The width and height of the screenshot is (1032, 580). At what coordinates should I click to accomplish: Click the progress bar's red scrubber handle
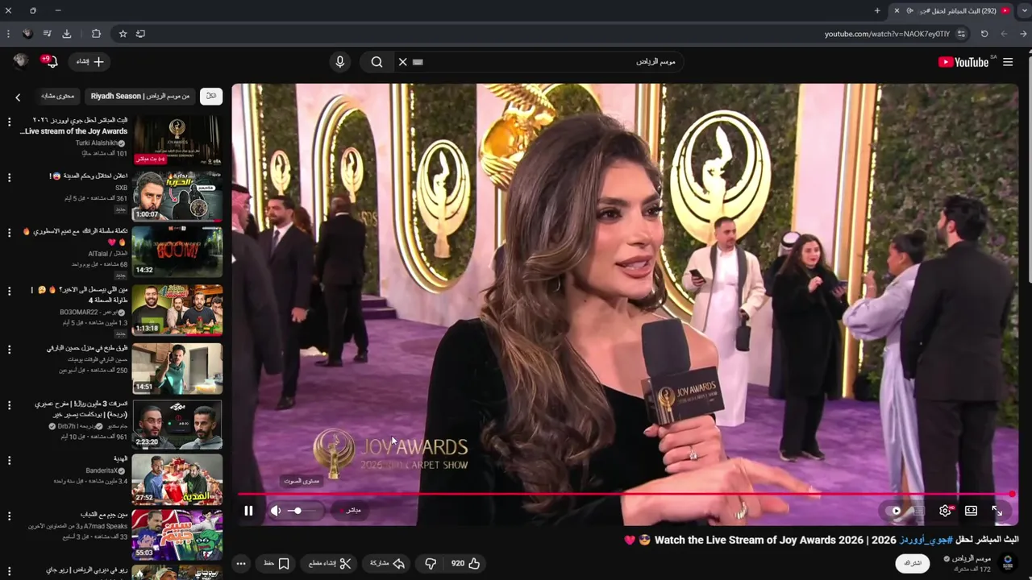point(1012,494)
